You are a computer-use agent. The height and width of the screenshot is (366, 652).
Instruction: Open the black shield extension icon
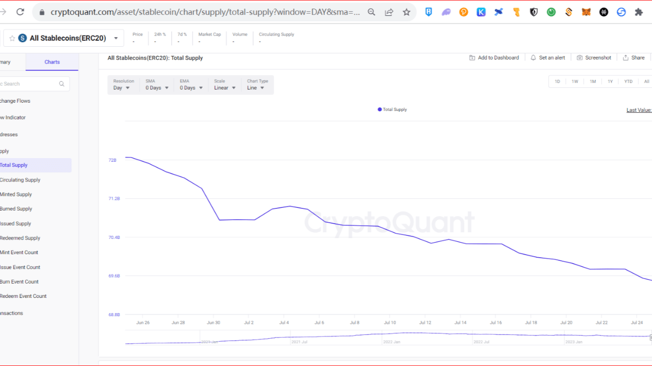(534, 12)
